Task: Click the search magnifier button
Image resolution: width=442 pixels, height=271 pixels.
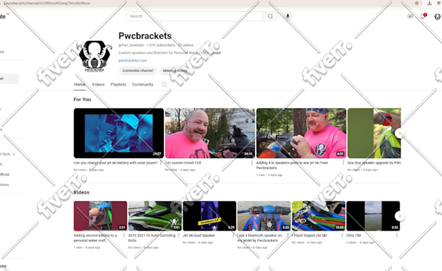Action: point(270,16)
